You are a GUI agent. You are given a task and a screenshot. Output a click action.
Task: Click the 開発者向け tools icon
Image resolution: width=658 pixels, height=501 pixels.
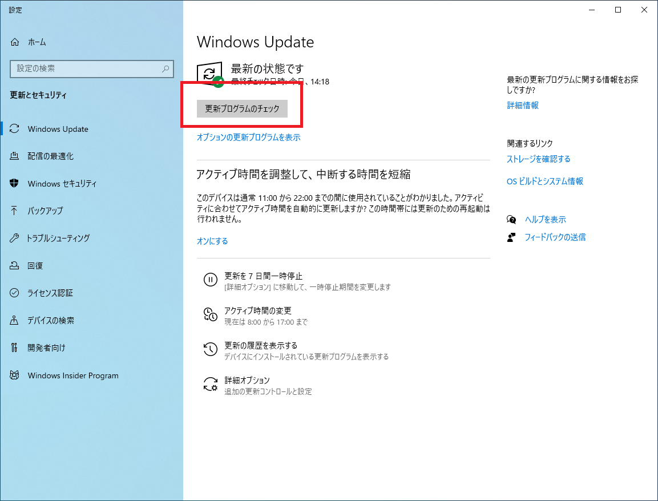[x=14, y=348]
